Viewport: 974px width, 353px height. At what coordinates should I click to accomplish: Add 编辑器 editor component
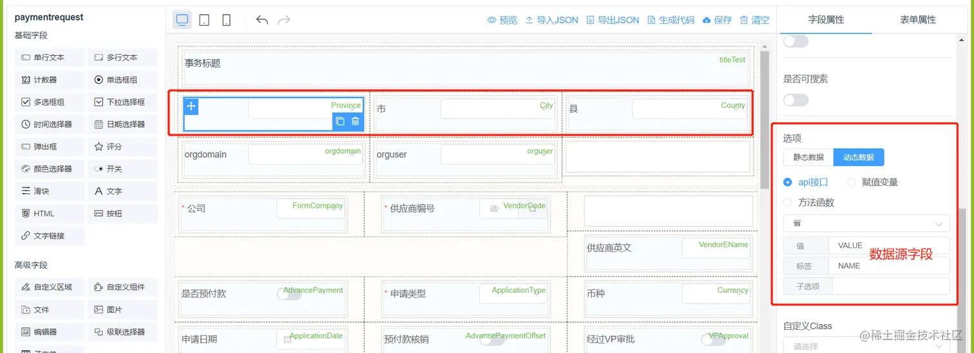(50, 332)
